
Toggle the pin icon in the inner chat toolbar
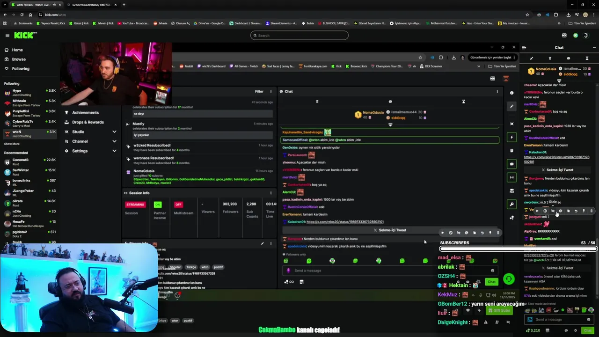[x=490, y=233]
